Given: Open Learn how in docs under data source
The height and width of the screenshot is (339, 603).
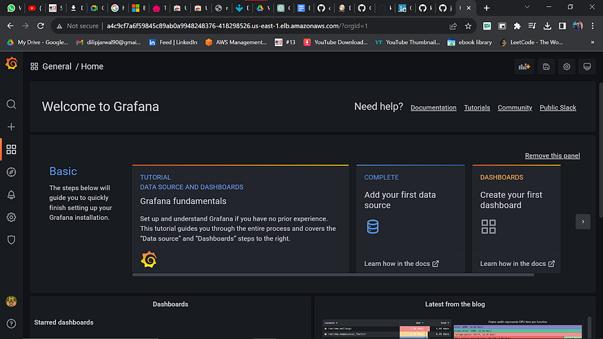Looking at the screenshot, I should point(402,264).
